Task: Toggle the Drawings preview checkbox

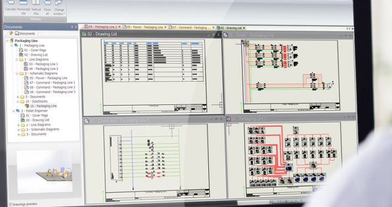Action: coord(10,204)
